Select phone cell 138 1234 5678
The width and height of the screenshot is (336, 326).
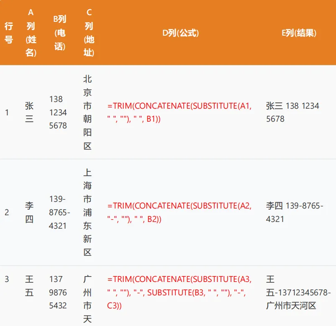58,112
